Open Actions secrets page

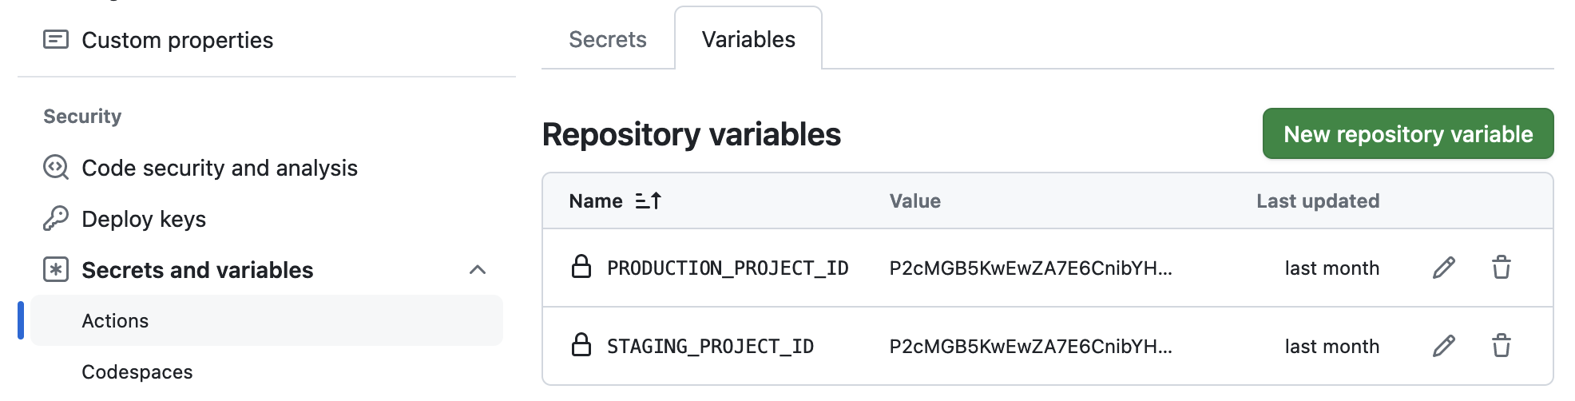pyautogui.click(x=267, y=320)
